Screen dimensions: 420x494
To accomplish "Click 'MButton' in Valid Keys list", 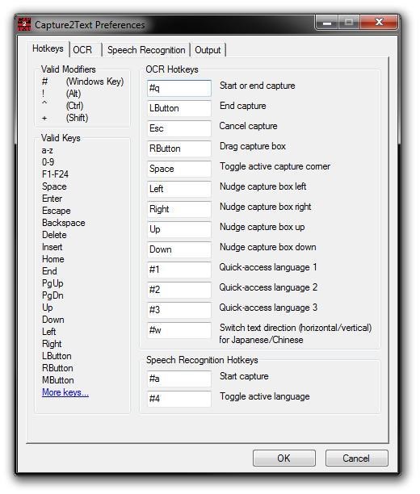I will point(58,380).
